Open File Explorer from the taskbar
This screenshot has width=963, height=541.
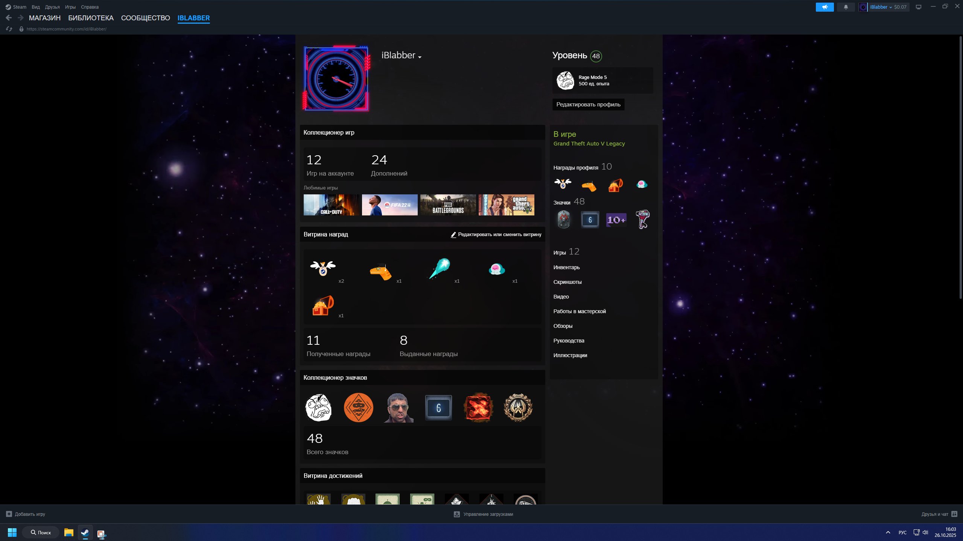click(x=68, y=532)
